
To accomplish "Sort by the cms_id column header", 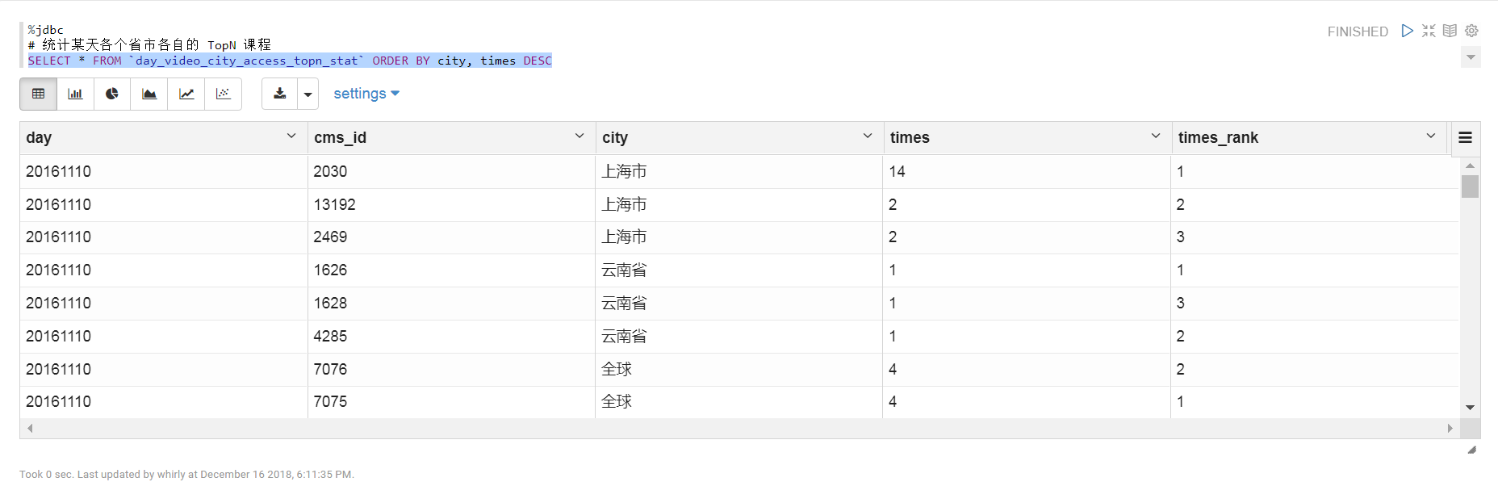I will [341, 137].
